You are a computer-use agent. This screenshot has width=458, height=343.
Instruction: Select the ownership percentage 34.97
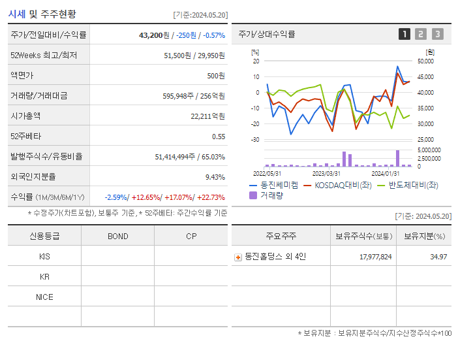[438, 257]
